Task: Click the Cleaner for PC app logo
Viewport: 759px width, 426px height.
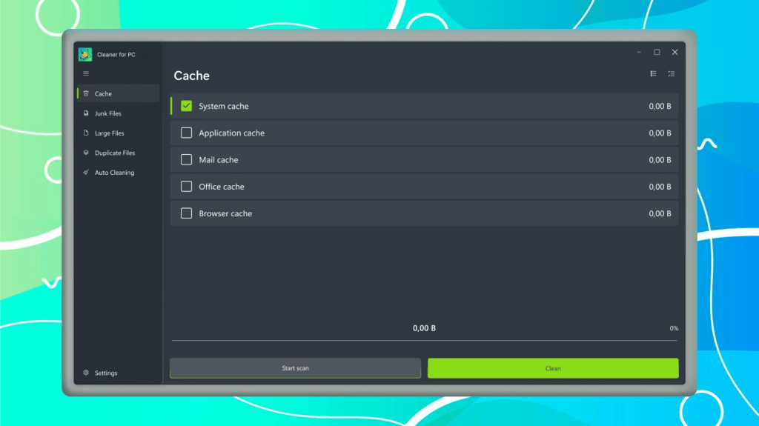Action: click(x=85, y=54)
